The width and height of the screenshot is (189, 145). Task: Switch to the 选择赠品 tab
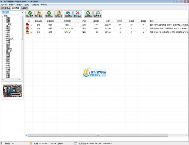coord(24,8)
